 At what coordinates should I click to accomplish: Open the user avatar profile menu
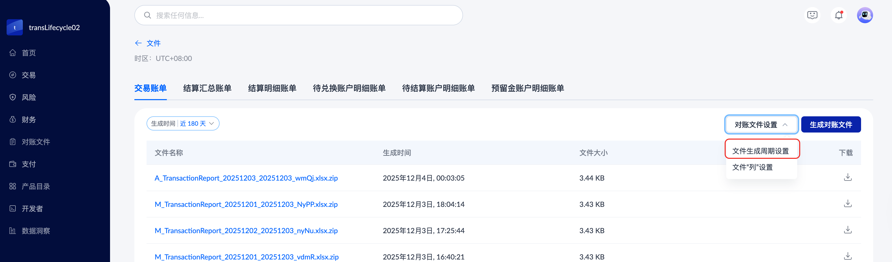pos(865,15)
